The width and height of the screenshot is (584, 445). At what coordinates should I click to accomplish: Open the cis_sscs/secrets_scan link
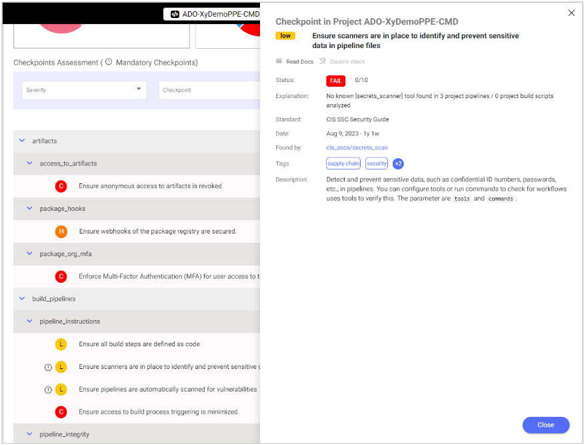[357, 147]
